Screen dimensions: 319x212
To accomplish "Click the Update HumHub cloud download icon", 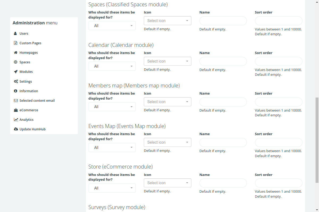I will pyautogui.click(x=16, y=129).
